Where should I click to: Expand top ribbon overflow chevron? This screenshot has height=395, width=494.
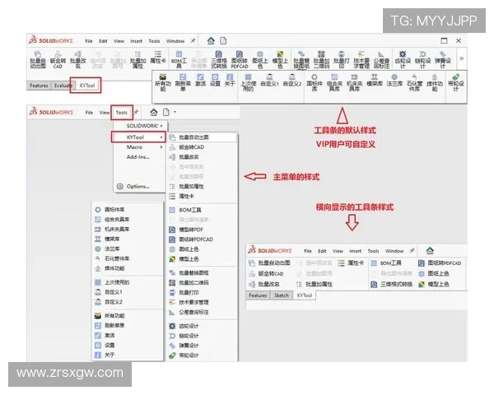point(460,58)
